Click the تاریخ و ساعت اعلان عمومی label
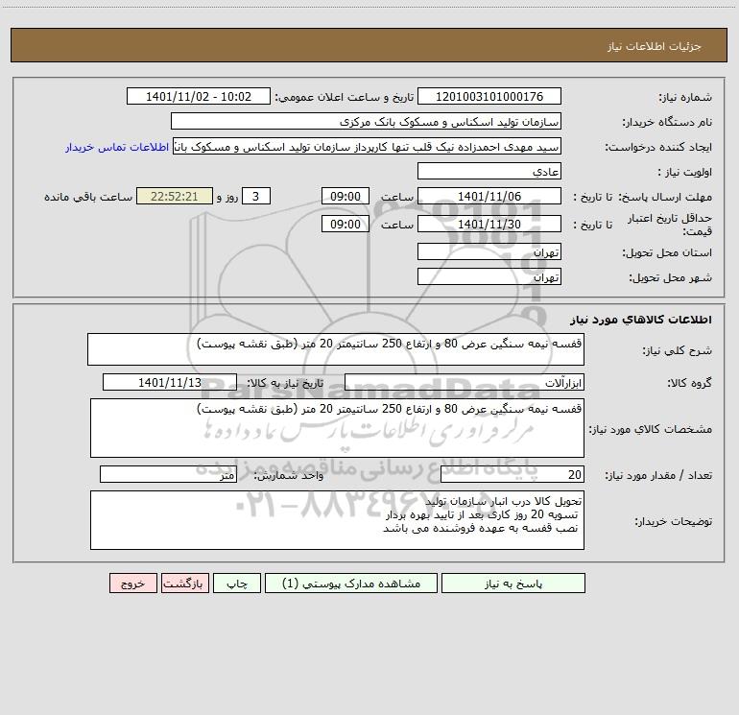The image size is (739, 715). (x=345, y=97)
